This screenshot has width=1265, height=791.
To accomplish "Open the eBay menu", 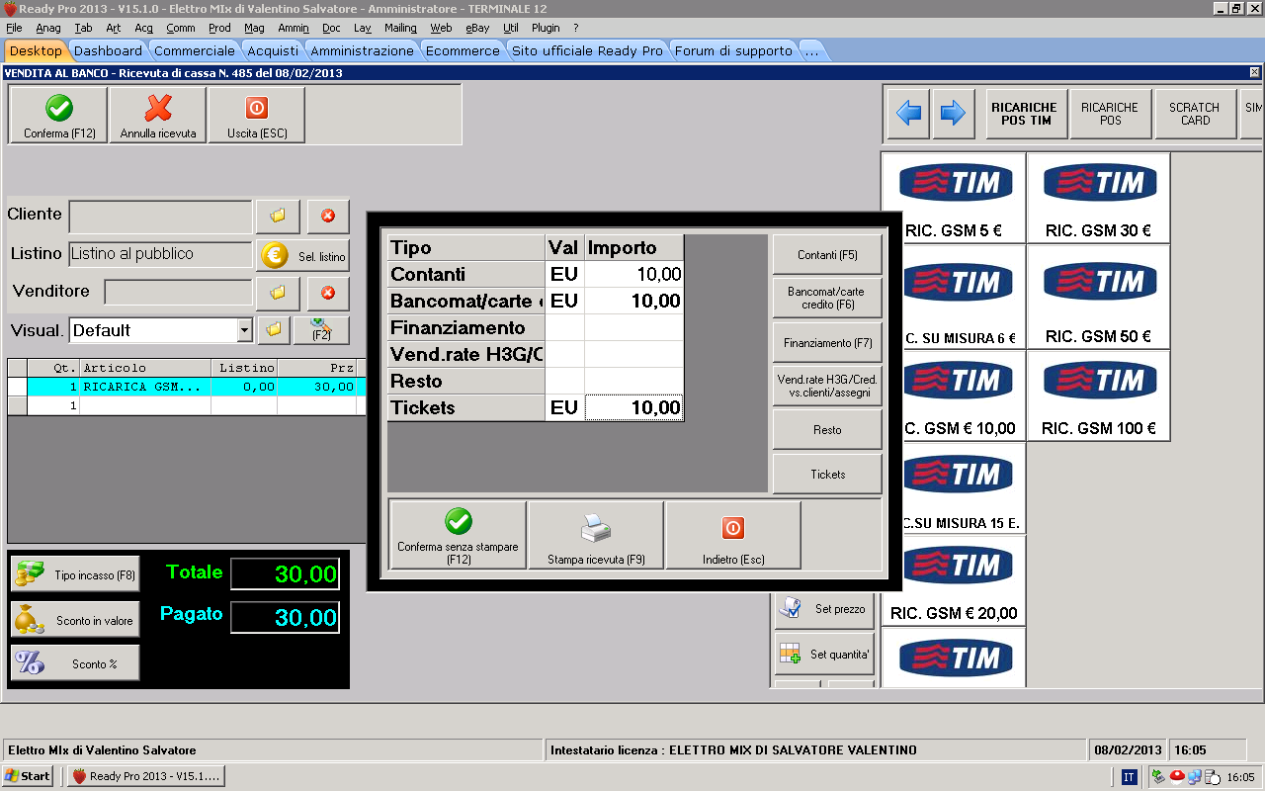I will pyautogui.click(x=477, y=28).
